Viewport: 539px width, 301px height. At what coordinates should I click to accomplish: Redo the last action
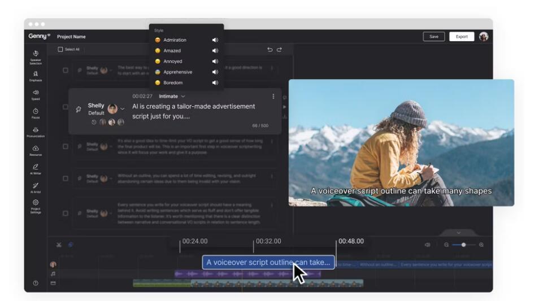279,50
